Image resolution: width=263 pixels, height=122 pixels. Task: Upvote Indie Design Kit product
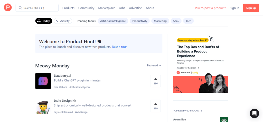tap(156, 106)
